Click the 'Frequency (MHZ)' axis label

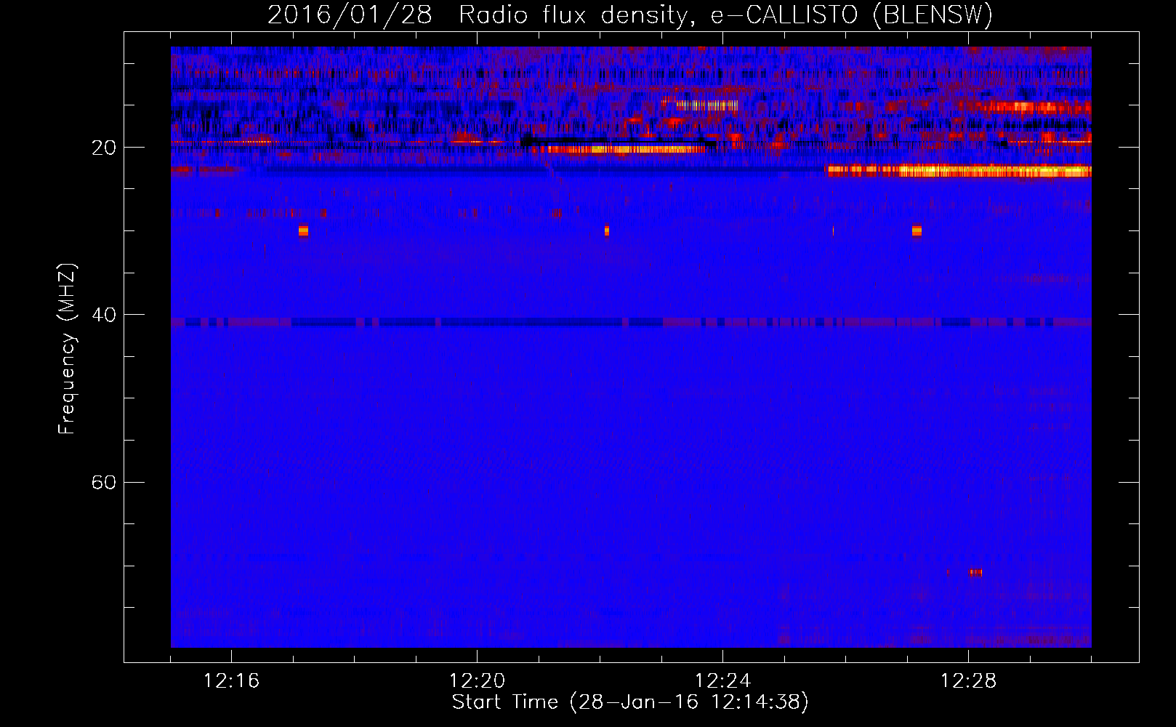[67, 350]
